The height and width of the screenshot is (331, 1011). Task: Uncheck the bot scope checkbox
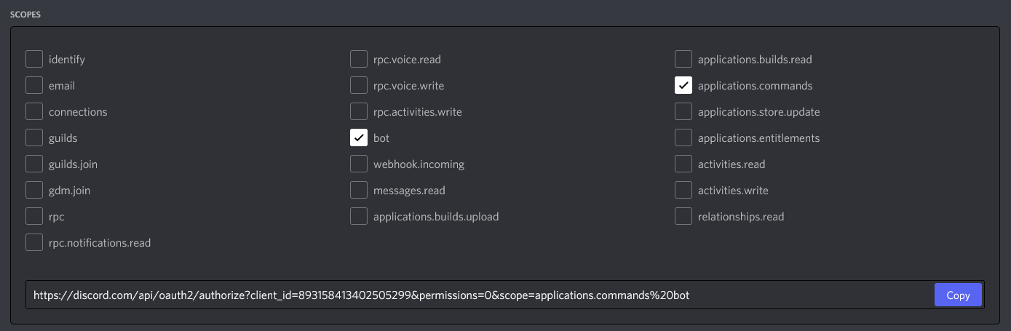pos(359,137)
